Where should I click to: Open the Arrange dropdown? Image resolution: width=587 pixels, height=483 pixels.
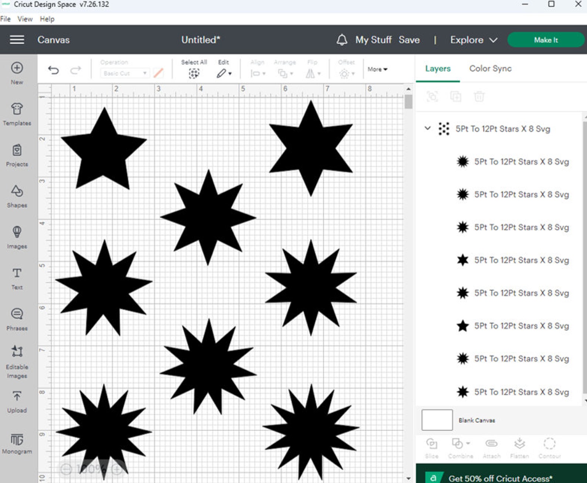coord(285,74)
